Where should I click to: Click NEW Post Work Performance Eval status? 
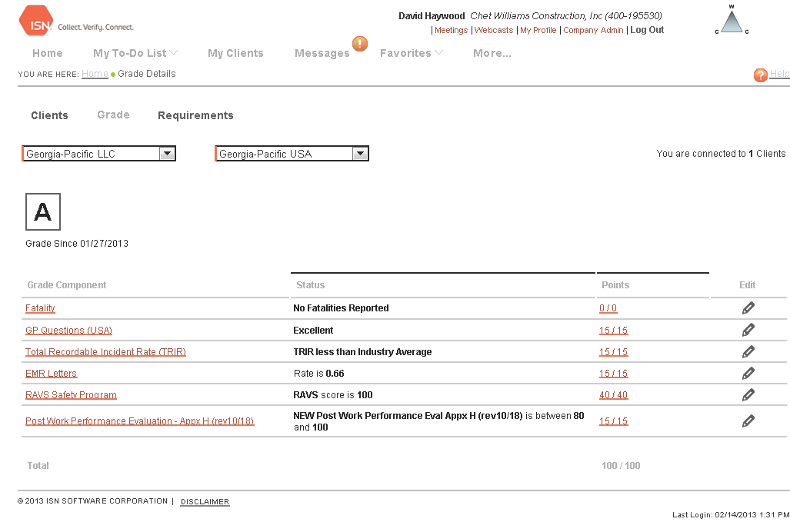(x=438, y=421)
